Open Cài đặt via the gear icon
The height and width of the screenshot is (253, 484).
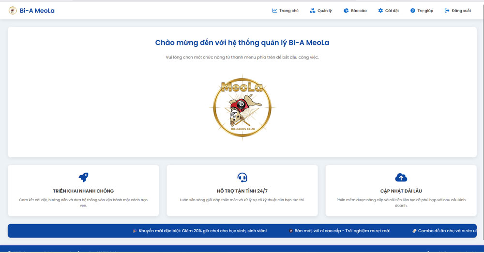[x=380, y=11]
